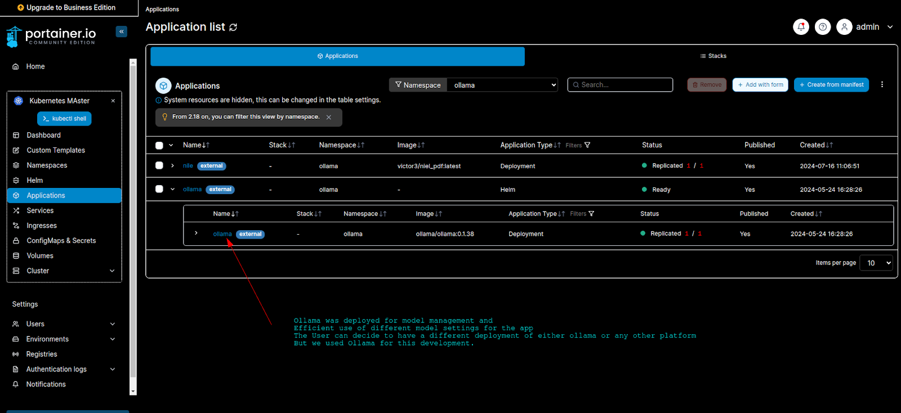The image size is (901, 413).
Task: Click the sidebar scrollbar down arrow
Action: pyautogui.click(x=133, y=392)
